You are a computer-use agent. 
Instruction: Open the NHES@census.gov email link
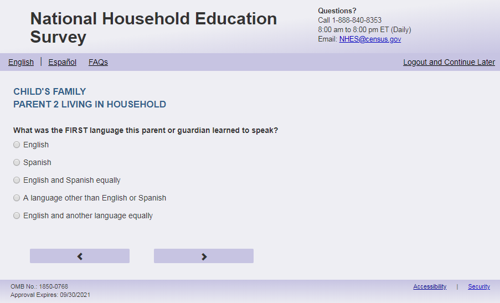tap(370, 39)
